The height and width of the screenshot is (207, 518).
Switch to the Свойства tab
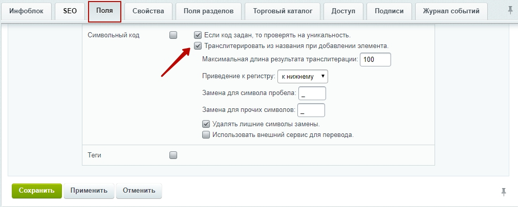click(x=148, y=11)
